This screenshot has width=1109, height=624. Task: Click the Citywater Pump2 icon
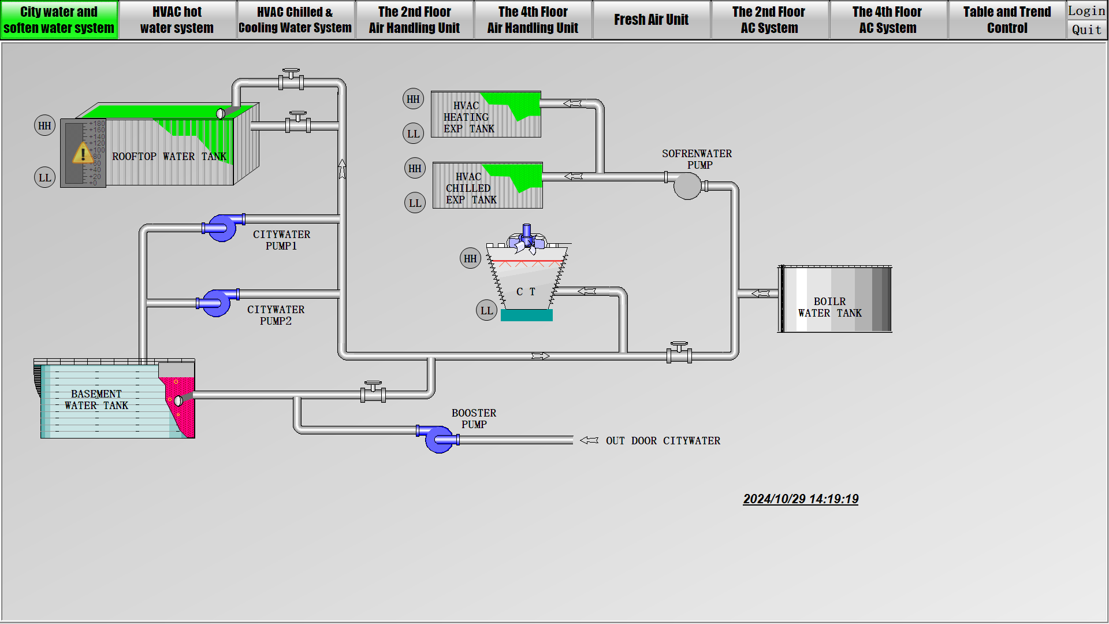(217, 303)
